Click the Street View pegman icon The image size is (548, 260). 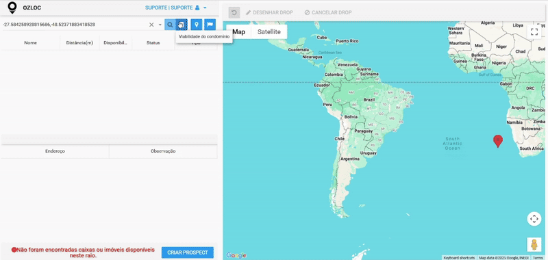tap(534, 245)
